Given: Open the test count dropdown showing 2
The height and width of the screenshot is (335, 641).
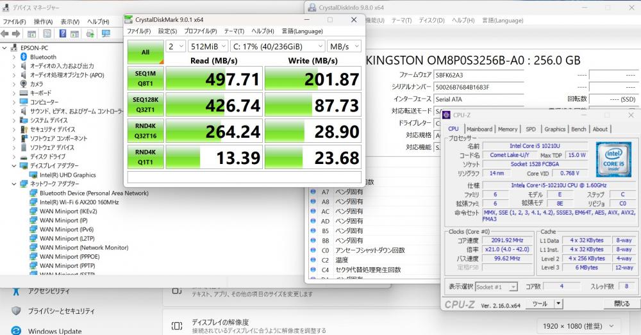Looking at the screenshot, I should (x=176, y=46).
